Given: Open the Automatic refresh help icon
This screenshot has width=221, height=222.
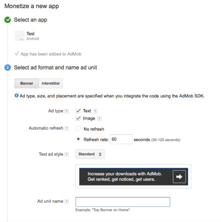Looking at the screenshot, I should point(66,128).
